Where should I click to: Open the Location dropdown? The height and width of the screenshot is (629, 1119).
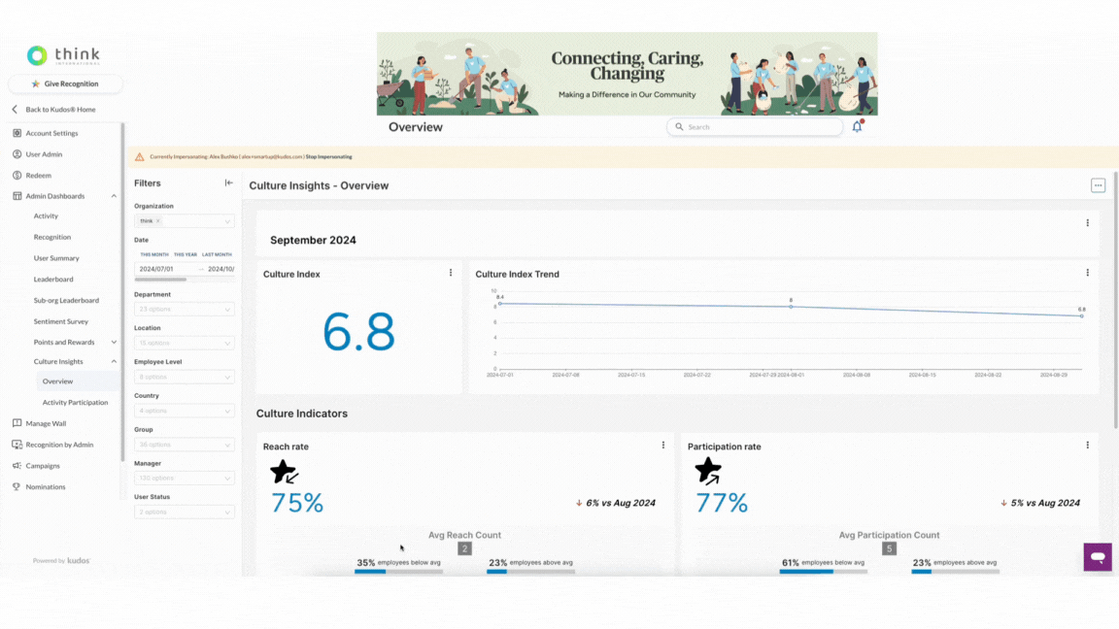pyautogui.click(x=185, y=343)
